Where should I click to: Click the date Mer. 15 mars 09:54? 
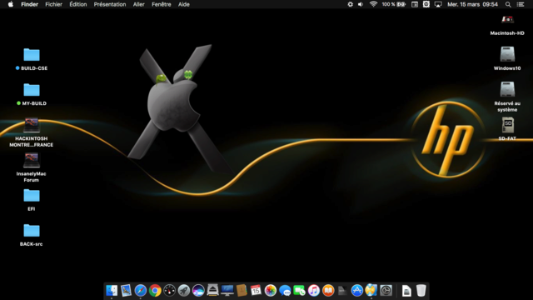coord(472,4)
